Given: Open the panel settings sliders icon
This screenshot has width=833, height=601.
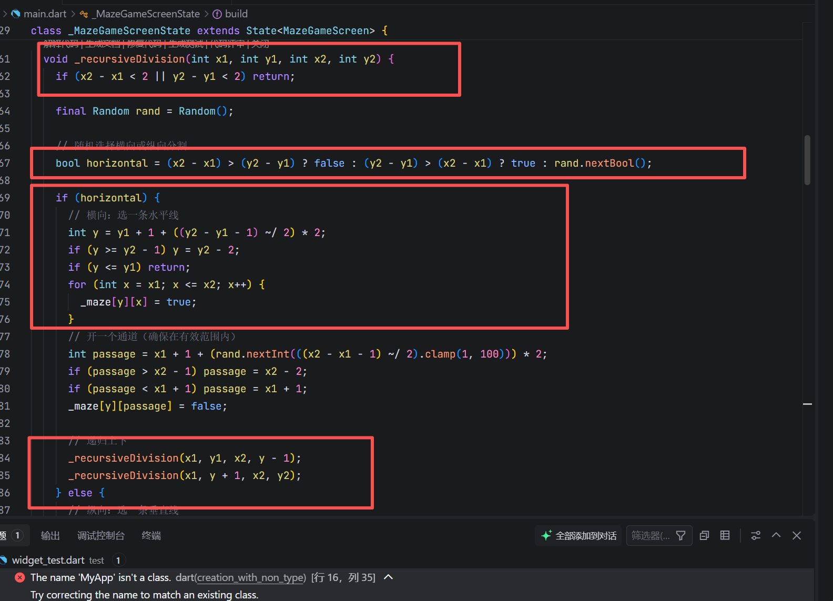Looking at the screenshot, I should [756, 535].
